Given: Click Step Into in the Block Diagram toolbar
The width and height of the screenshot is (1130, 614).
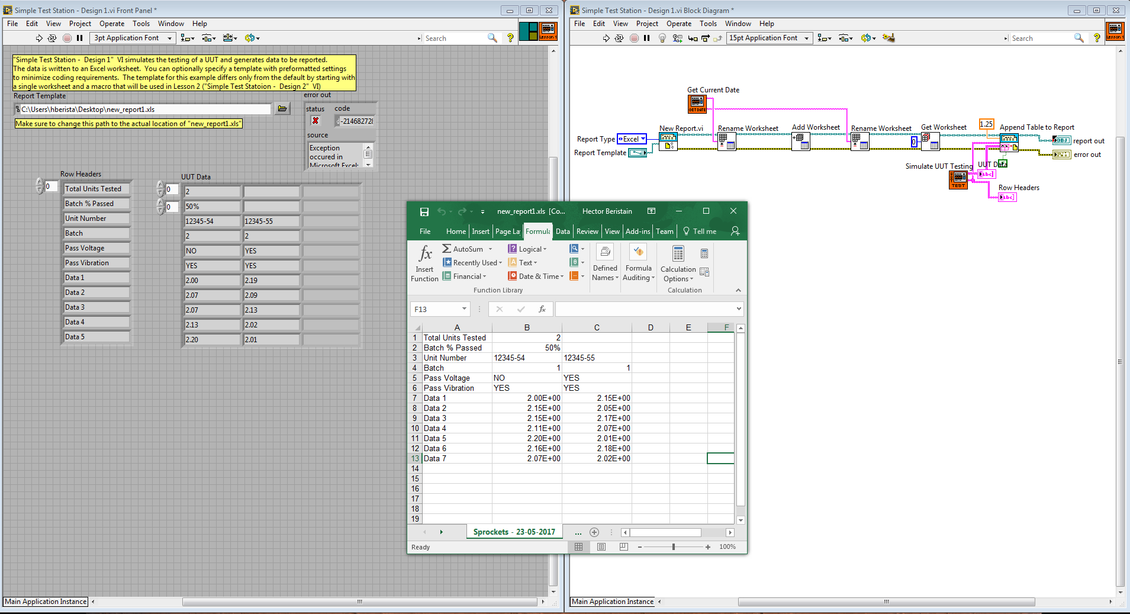Looking at the screenshot, I should pos(693,38).
